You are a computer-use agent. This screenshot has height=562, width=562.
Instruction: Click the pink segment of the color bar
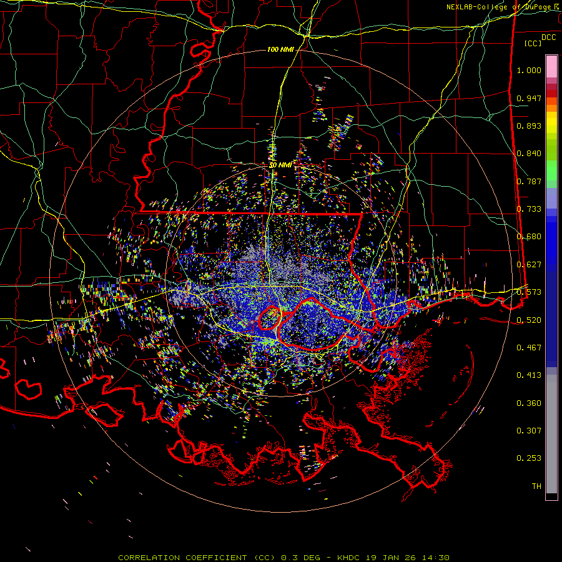tap(551, 66)
